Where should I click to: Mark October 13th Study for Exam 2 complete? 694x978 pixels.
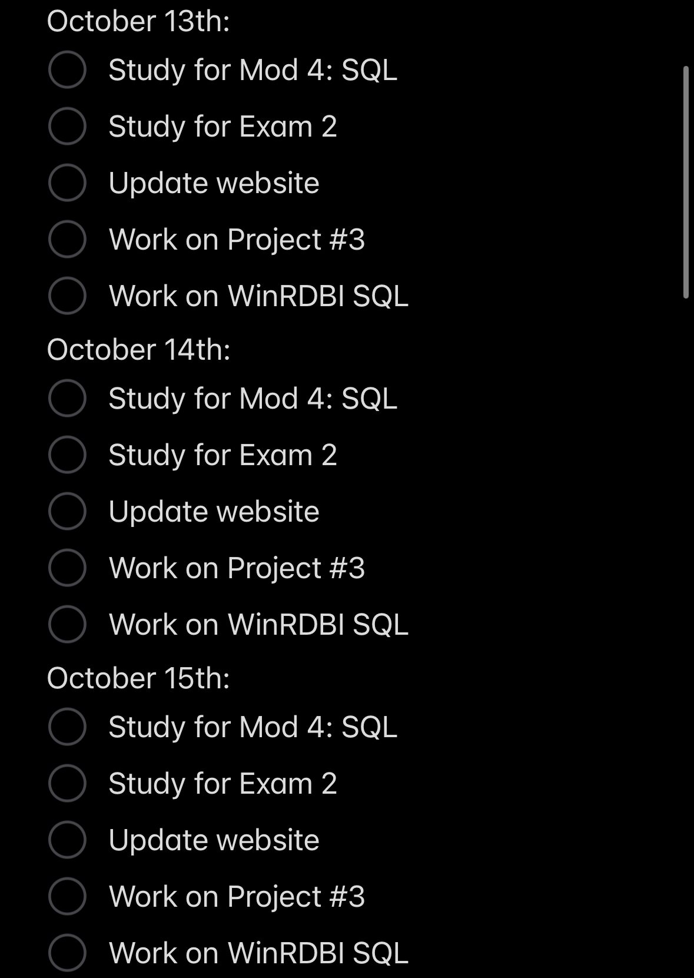[x=67, y=126]
